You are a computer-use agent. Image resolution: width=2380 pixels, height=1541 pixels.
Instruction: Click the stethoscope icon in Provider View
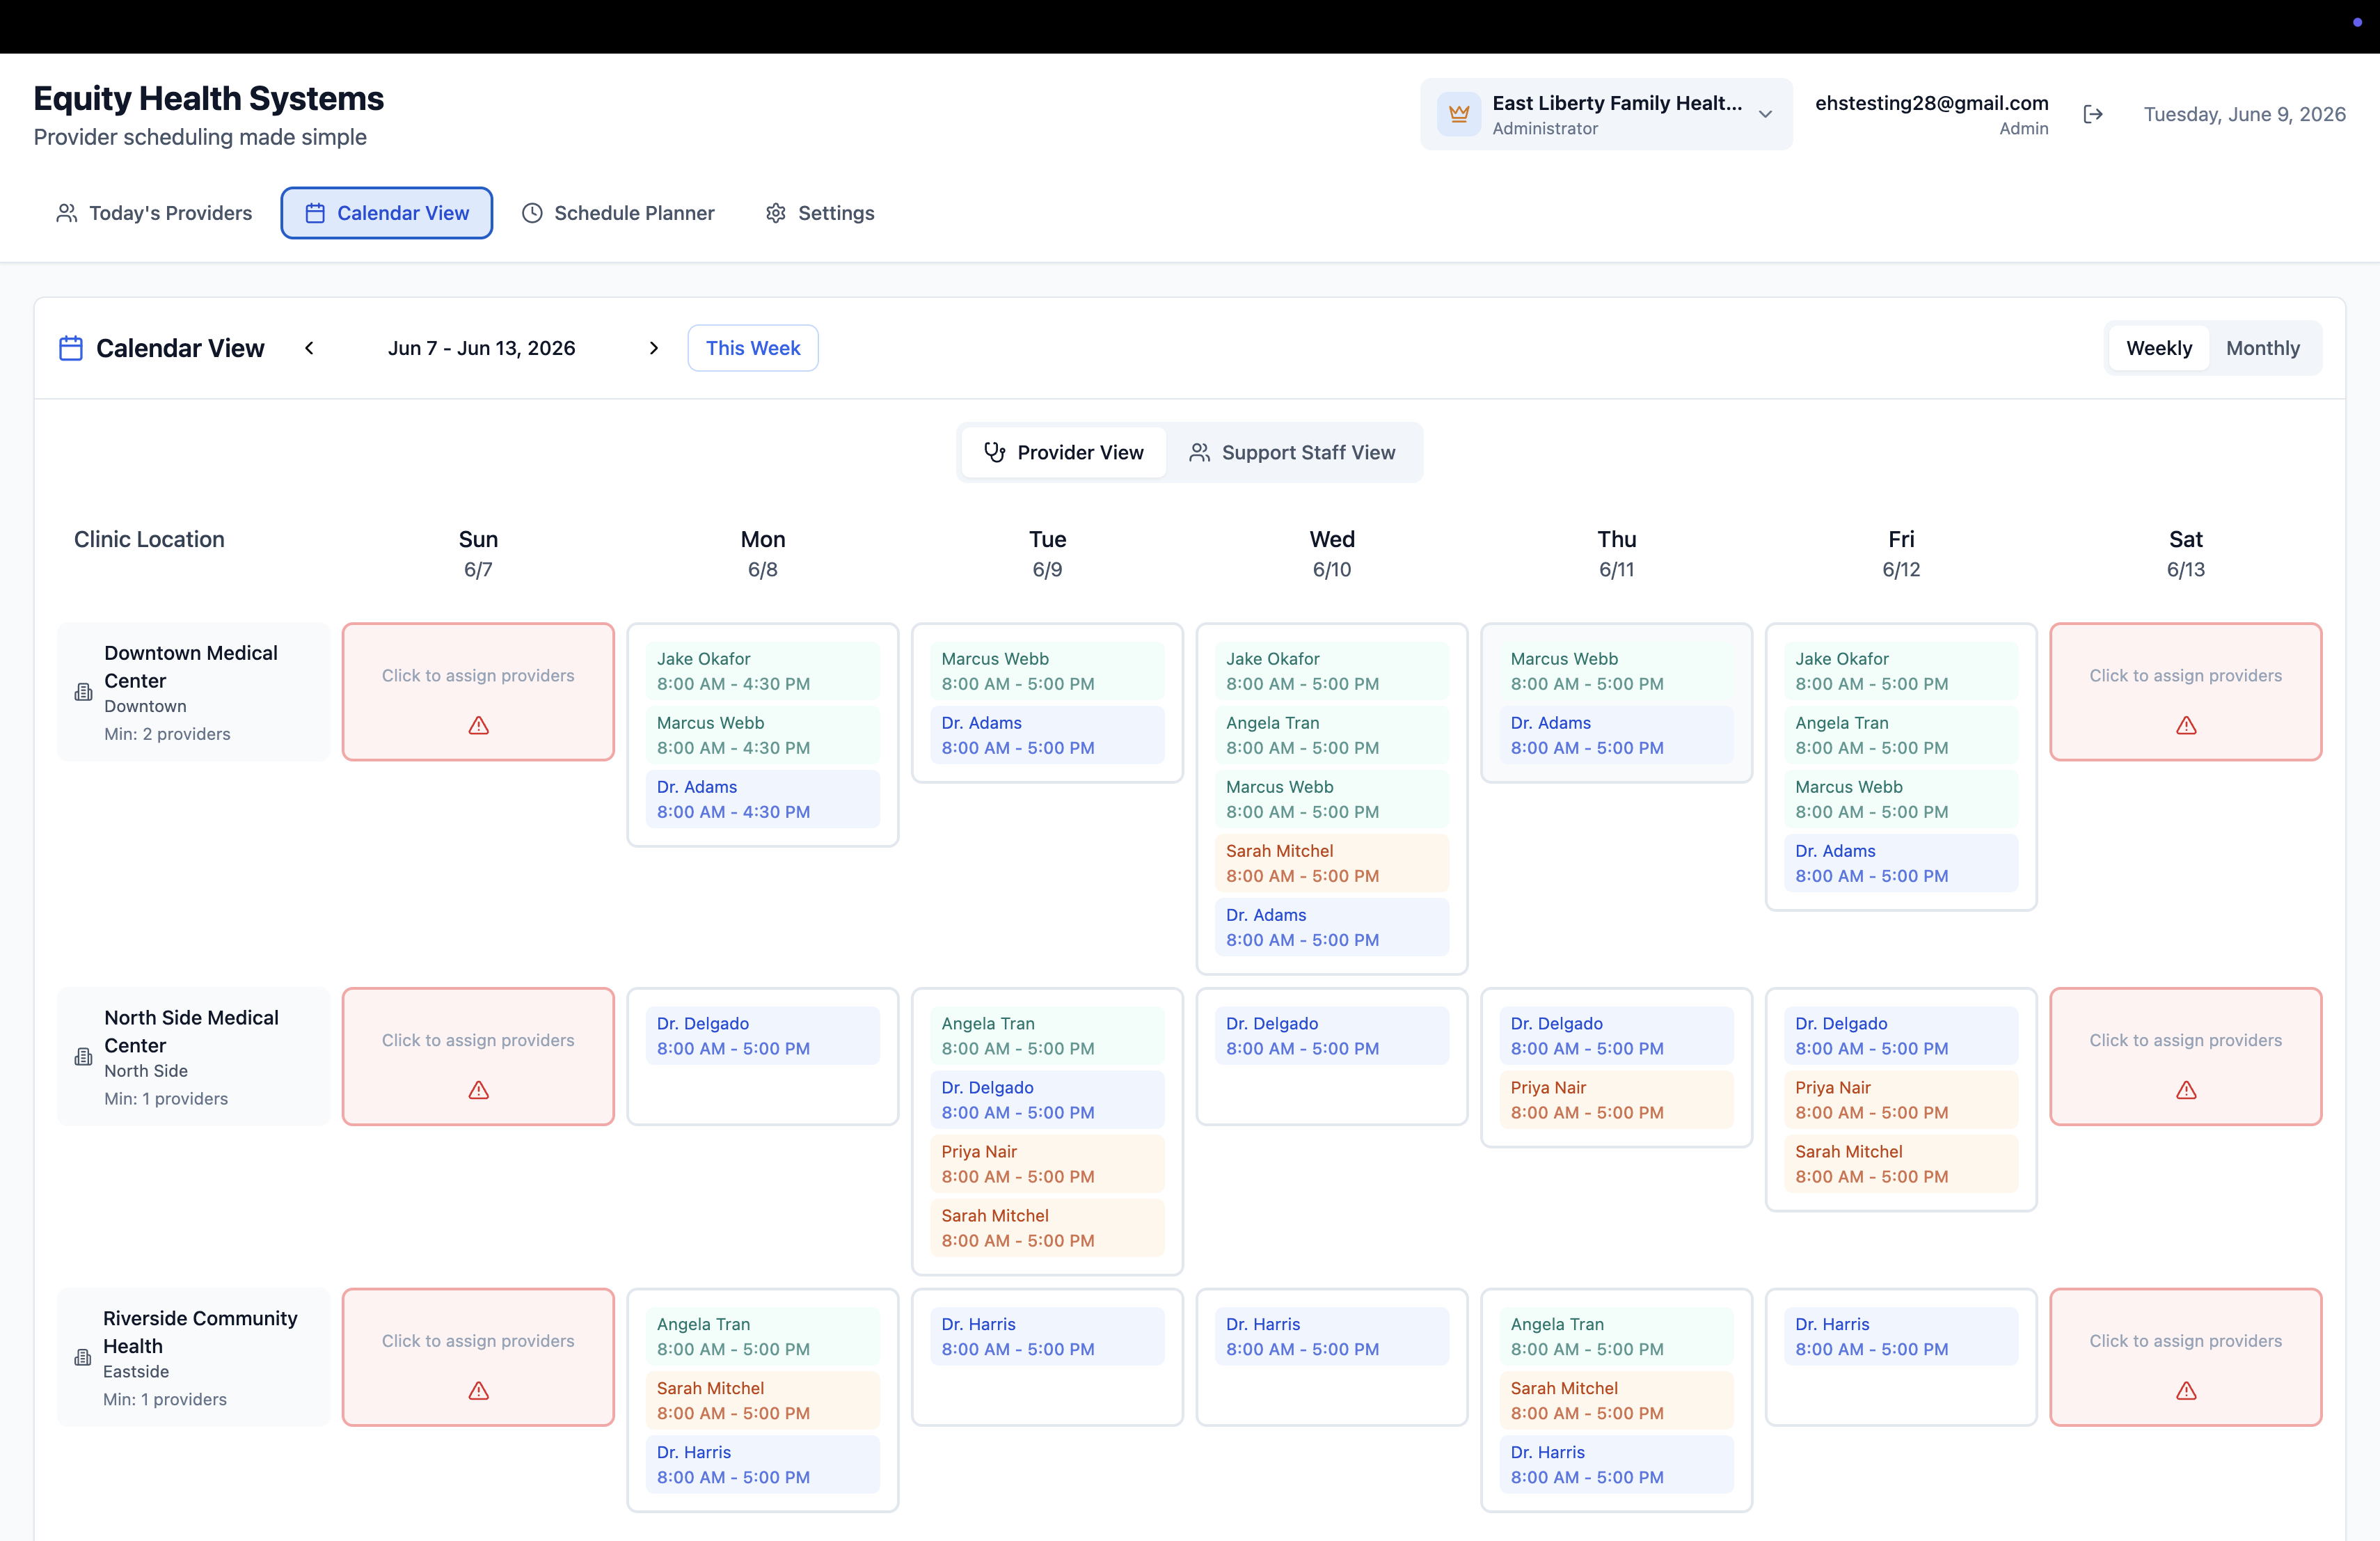(994, 452)
